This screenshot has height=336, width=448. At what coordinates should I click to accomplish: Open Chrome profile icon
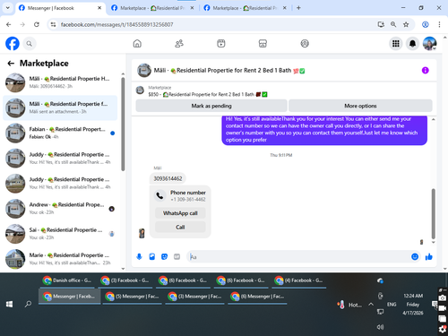(426, 24)
